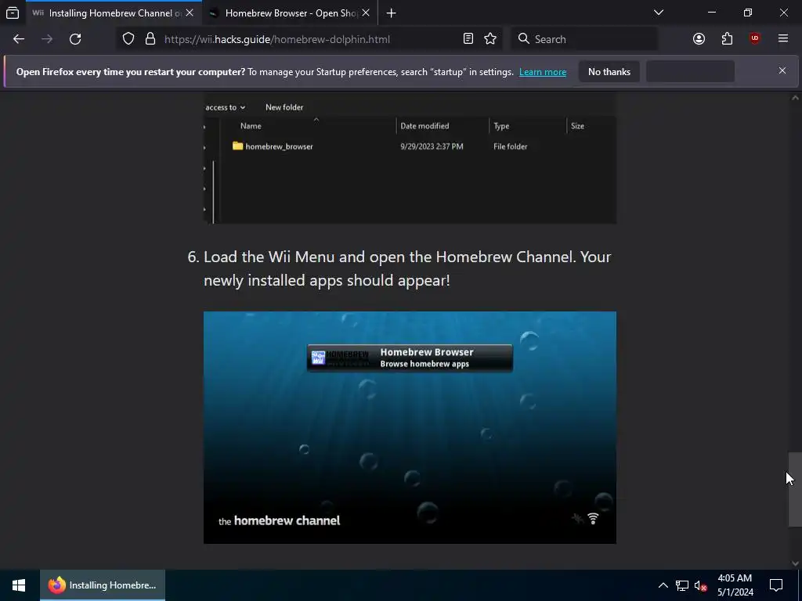Open Windows Start menu
The image size is (802, 601).
(x=19, y=585)
